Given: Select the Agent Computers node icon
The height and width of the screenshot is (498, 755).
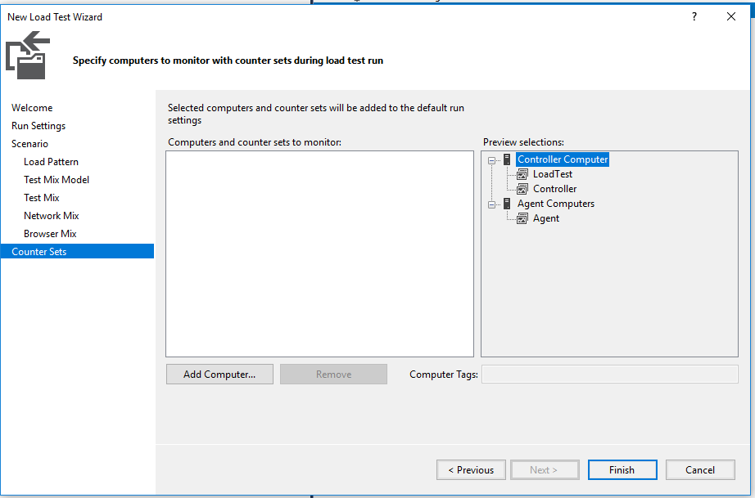Looking at the screenshot, I should (x=505, y=204).
